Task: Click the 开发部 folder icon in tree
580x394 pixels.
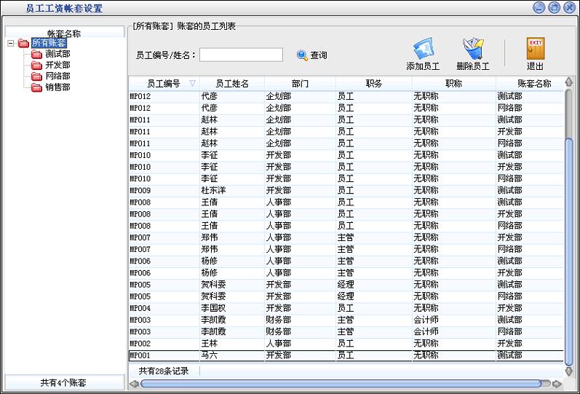Action: (36, 65)
